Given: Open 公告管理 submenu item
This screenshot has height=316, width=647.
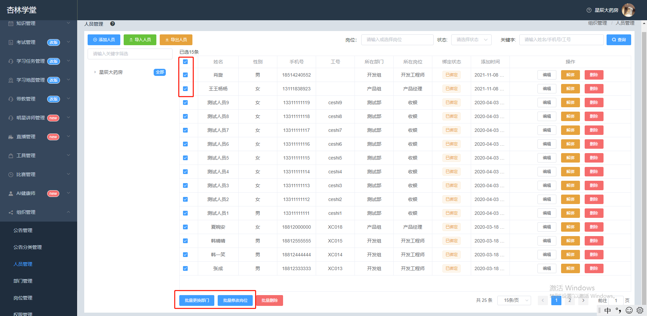Looking at the screenshot, I should pos(23,230).
